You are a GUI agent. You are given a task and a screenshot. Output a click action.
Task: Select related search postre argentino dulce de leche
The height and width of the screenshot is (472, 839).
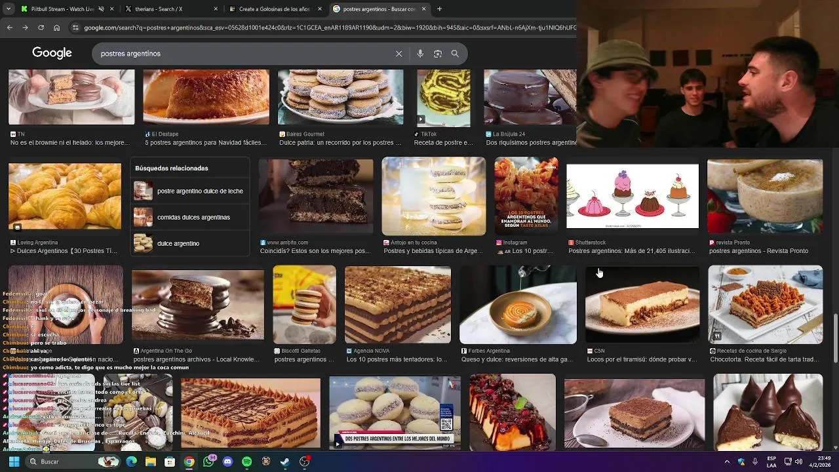(x=189, y=191)
